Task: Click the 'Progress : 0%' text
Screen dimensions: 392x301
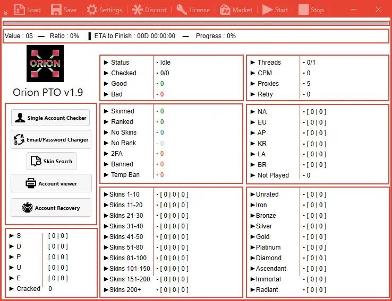Action: (216, 36)
